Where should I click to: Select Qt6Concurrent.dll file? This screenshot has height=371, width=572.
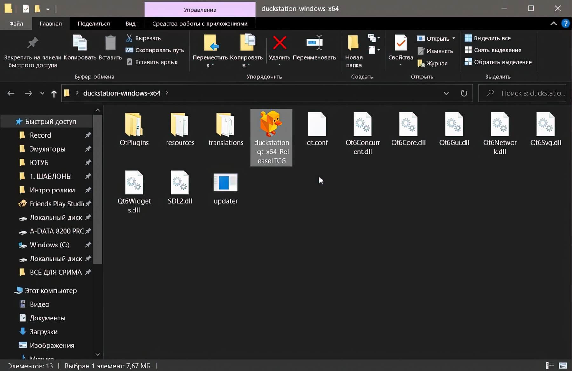363,134
